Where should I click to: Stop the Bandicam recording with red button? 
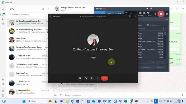click(x=161, y=14)
